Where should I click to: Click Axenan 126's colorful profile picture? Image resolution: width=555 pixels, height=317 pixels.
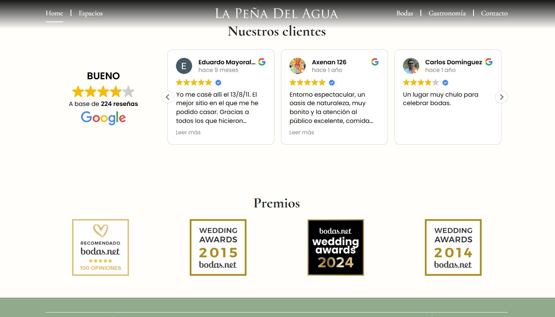(x=297, y=66)
